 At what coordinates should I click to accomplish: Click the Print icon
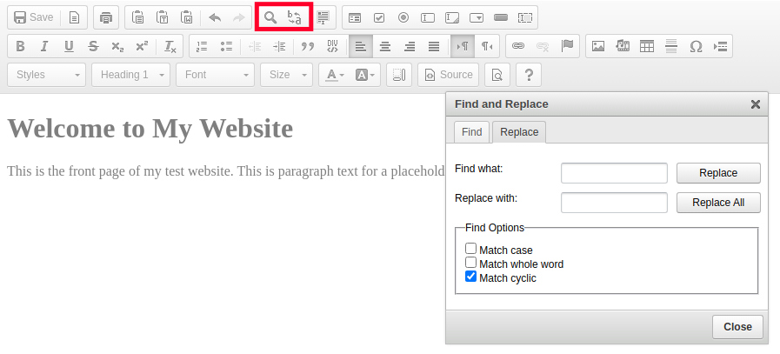pyautogui.click(x=106, y=17)
